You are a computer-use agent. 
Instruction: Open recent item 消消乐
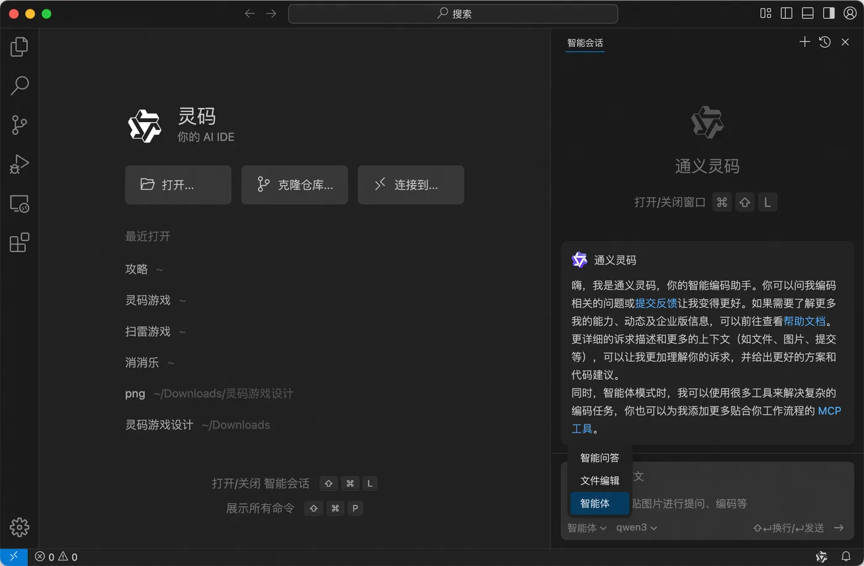pyautogui.click(x=142, y=363)
